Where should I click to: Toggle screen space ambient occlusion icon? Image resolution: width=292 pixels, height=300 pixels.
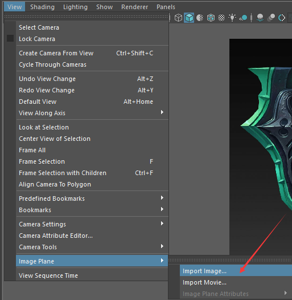tap(260, 18)
